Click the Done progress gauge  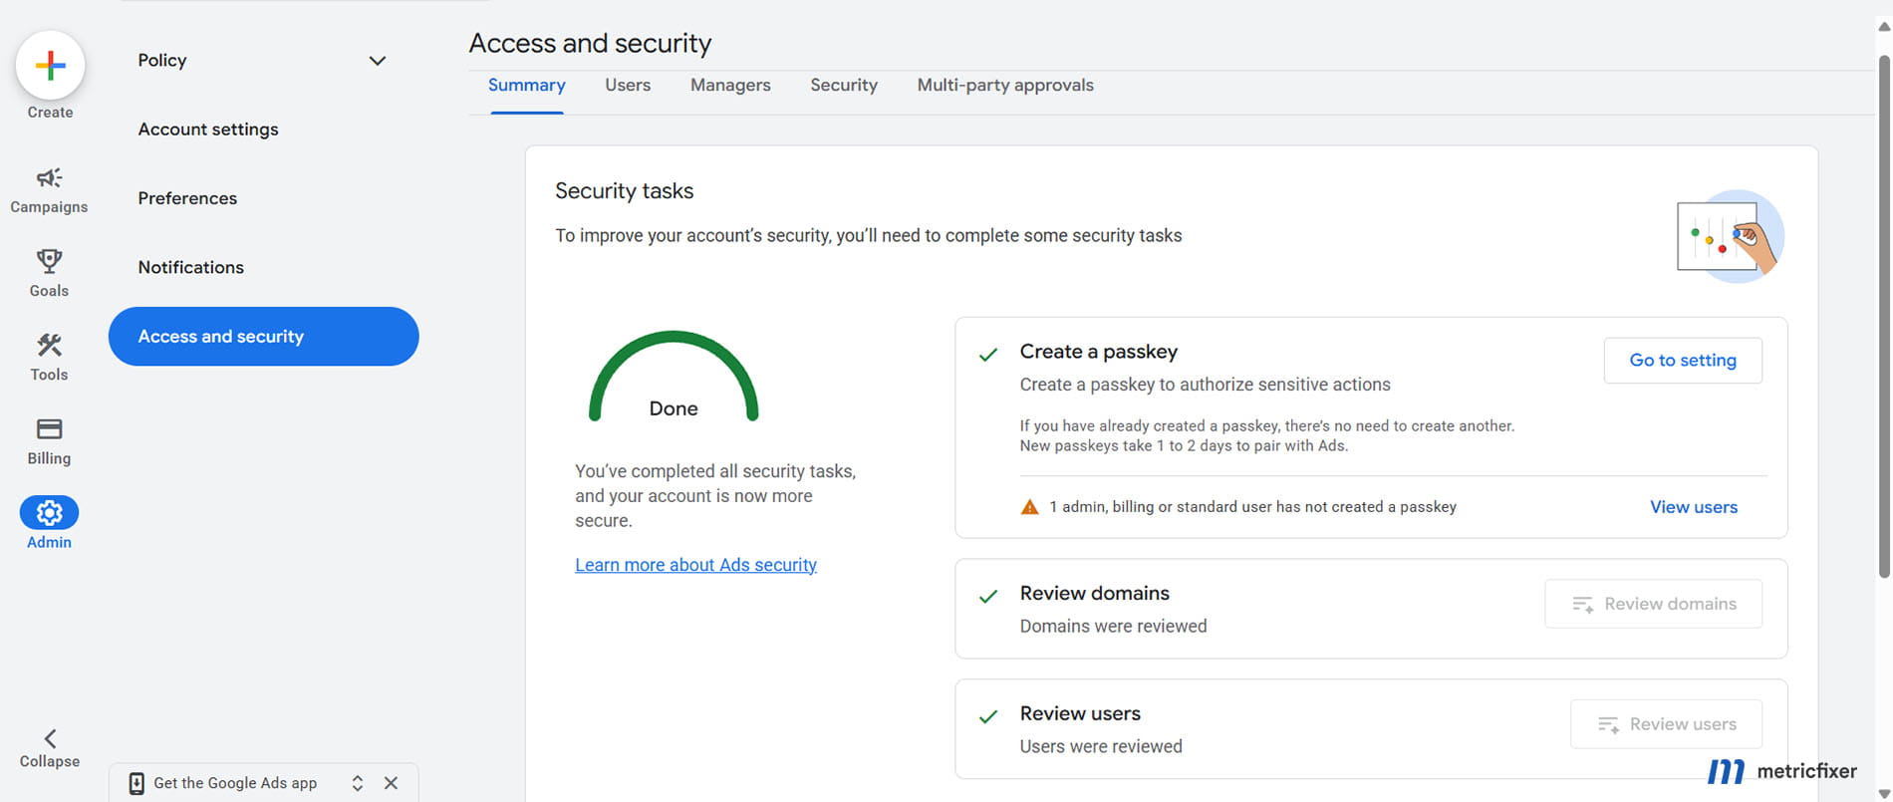coord(674,379)
